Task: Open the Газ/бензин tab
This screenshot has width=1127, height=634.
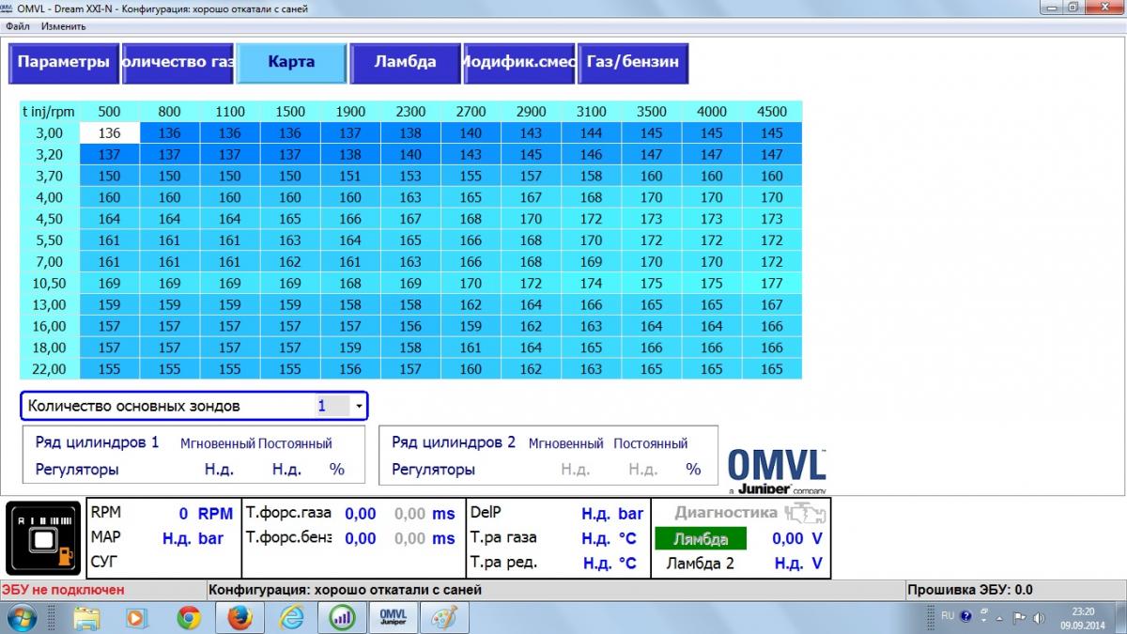Action: [x=632, y=63]
